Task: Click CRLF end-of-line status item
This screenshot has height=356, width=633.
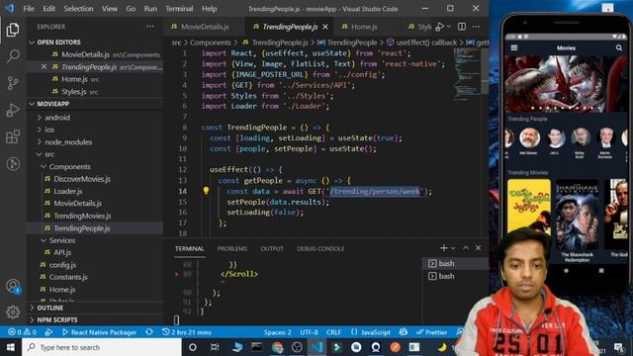Action: tap(333, 332)
